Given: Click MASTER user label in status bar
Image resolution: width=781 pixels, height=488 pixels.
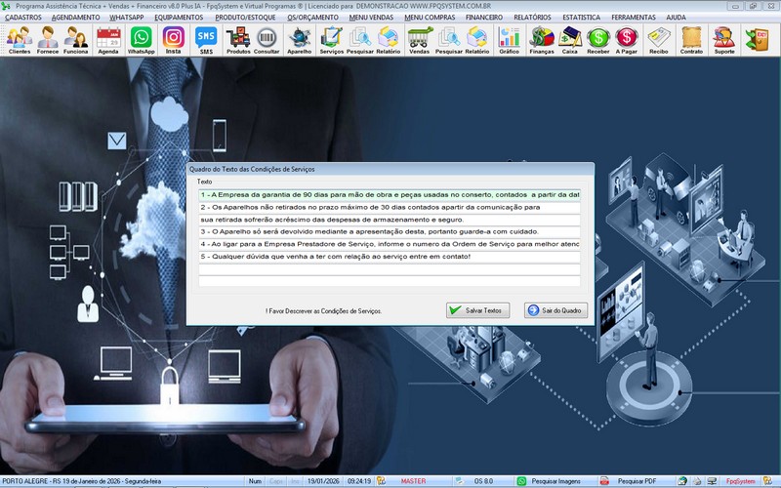Looking at the screenshot, I should pyautogui.click(x=413, y=481).
